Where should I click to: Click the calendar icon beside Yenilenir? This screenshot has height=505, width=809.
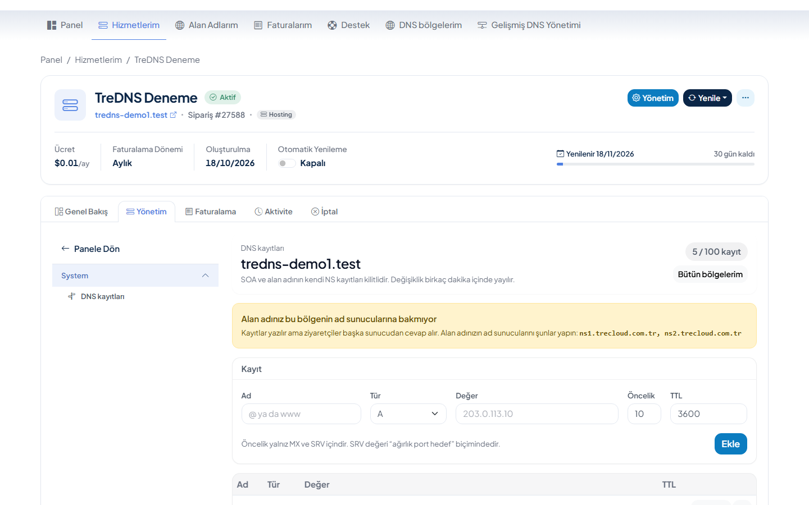560,154
